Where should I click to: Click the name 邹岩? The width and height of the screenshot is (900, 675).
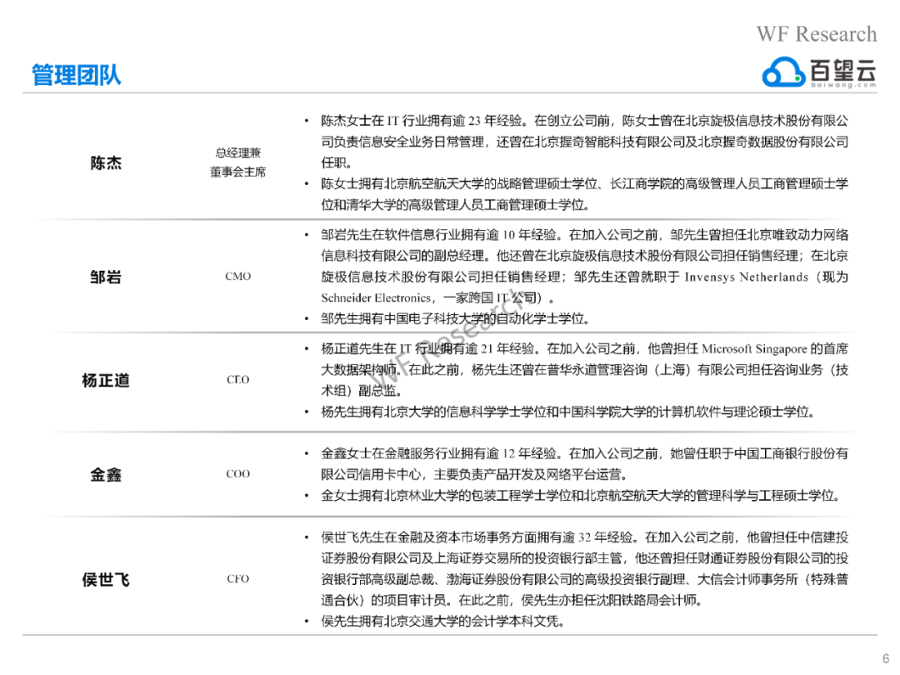click(106, 277)
